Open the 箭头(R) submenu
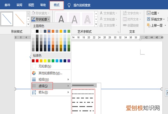Image resolution: width=168 pixels, height=114 pixels. (x=51, y=92)
